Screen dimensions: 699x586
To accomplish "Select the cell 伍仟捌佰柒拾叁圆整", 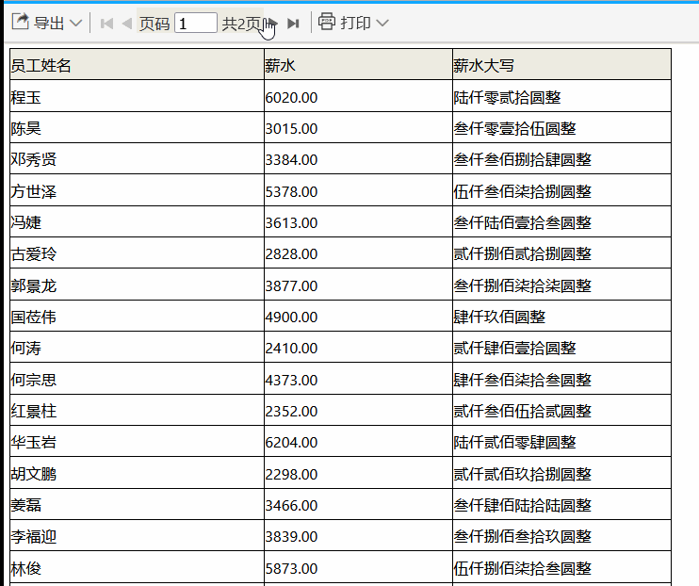I will 561,567.
